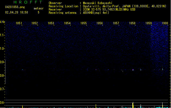Image resolution: width=171 pixels, height=108 pixels.
Task: Select the Ogata-vill. Akita-Pref. JAPAN location text
Action: pos(125,6)
